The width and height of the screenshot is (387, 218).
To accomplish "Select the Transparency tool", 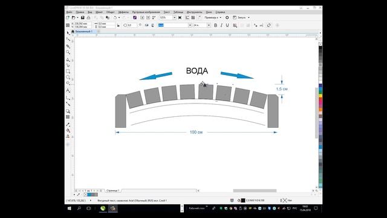I will point(68,117).
